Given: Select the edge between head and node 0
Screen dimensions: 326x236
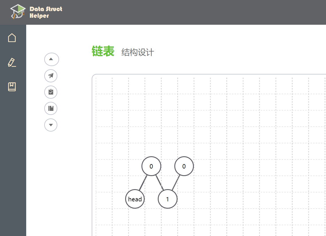Looking at the screenshot, I should point(143,183).
